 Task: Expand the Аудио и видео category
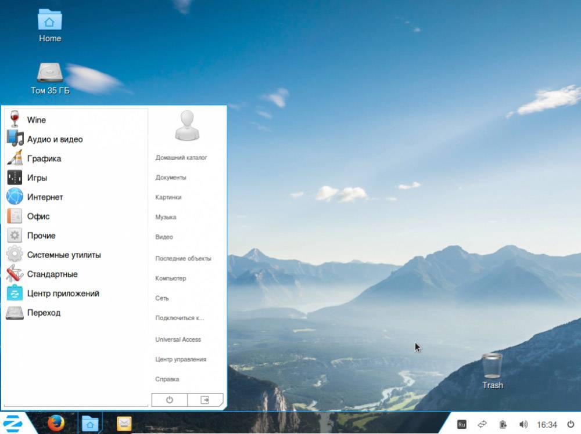(55, 139)
